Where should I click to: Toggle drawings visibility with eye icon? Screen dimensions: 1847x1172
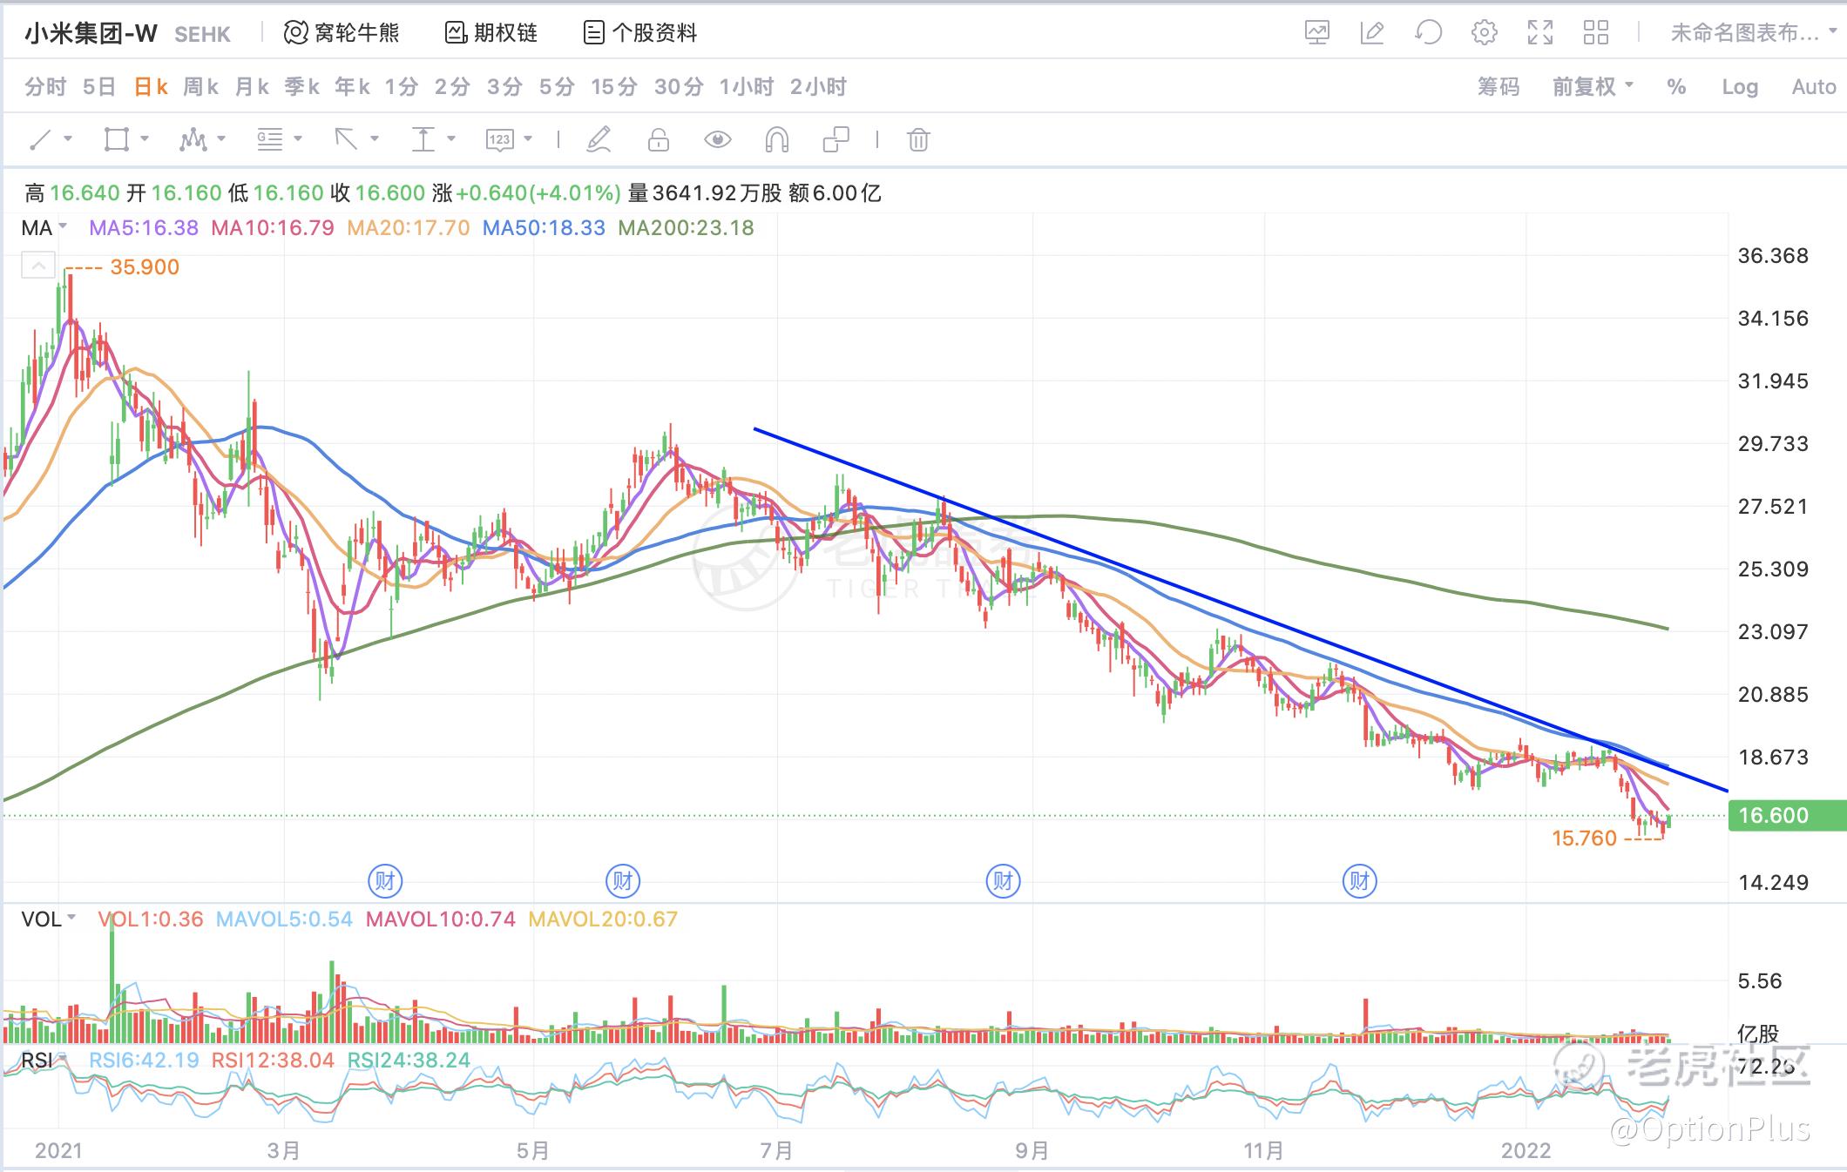click(x=717, y=139)
